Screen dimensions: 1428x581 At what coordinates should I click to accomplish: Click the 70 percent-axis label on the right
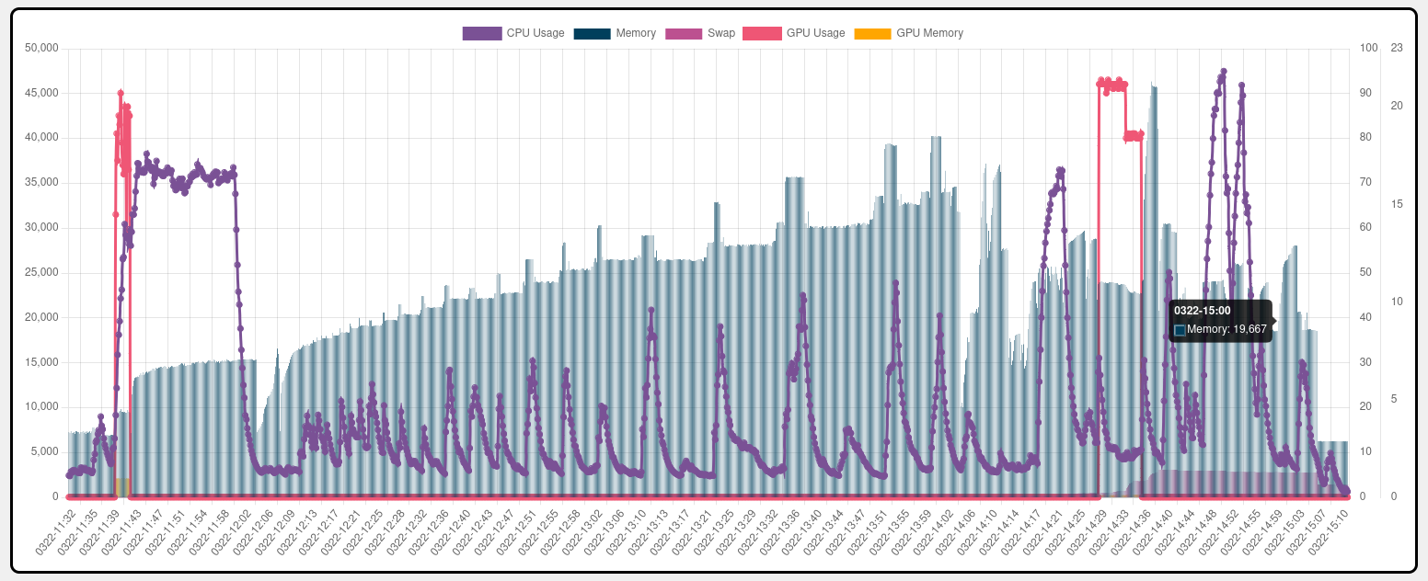pyautogui.click(x=1365, y=183)
